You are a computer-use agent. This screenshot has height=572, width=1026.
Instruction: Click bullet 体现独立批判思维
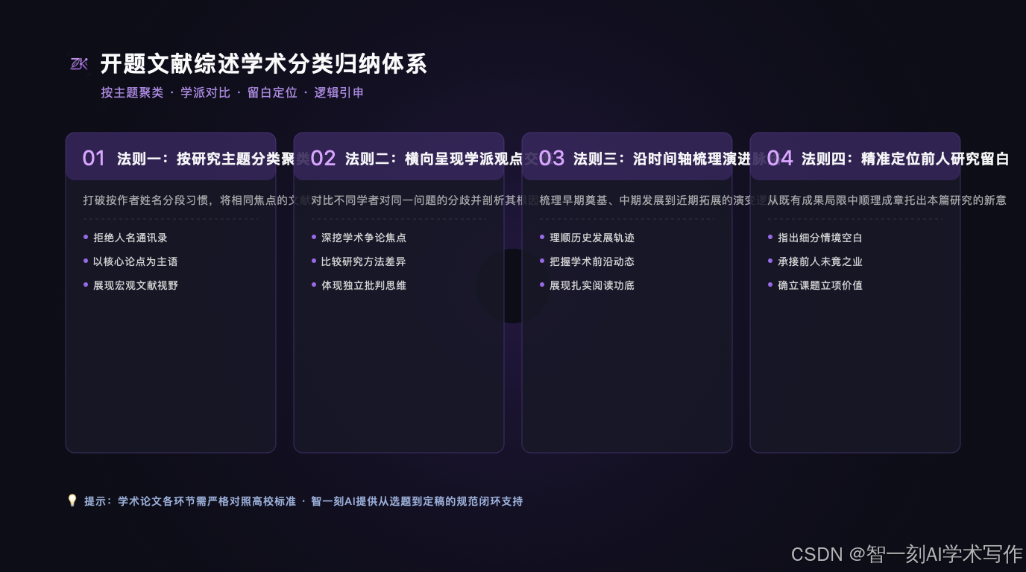364,285
